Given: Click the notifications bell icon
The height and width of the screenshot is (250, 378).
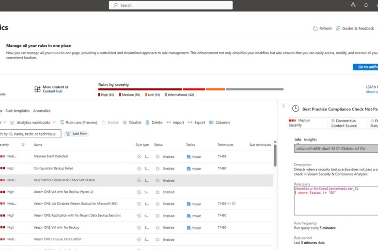Looking at the screenshot, I should (x=366, y=5).
